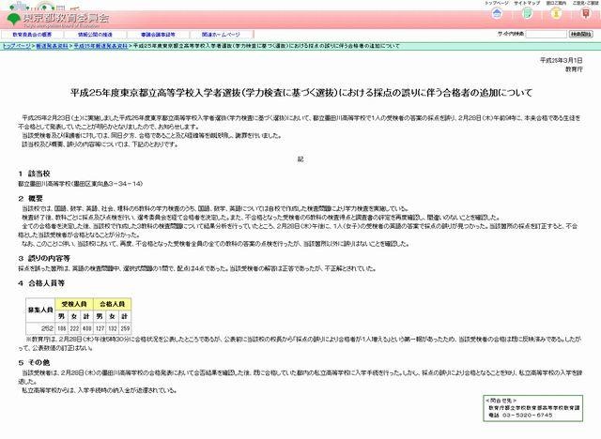Open the 教育委員会の概要 tab
The image size is (601, 439).
coord(36,35)
